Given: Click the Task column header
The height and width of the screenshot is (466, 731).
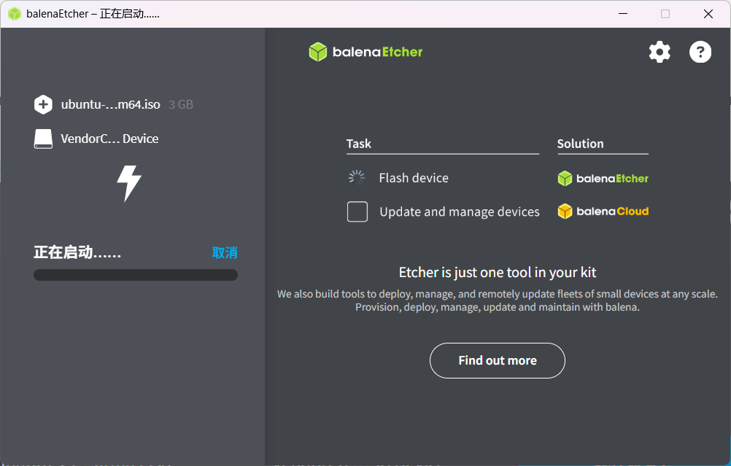Looking at the screenshot, I should point(358,144).
